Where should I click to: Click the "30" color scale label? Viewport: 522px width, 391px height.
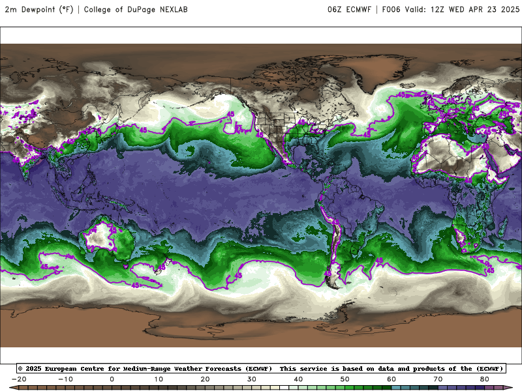(x=252, y=379)
